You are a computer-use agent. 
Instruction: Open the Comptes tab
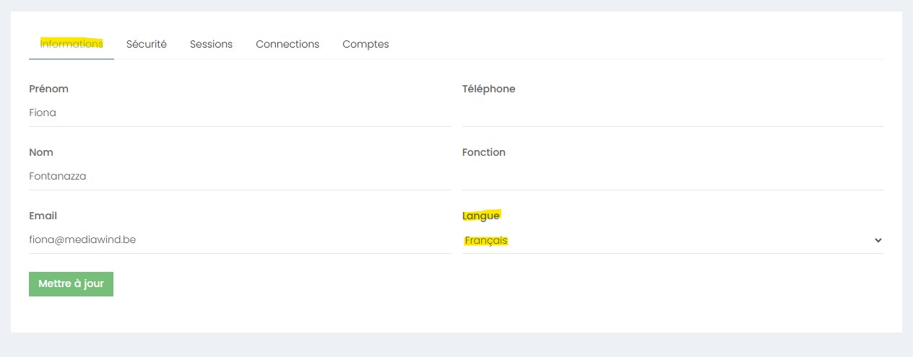(x=365, y=44)
